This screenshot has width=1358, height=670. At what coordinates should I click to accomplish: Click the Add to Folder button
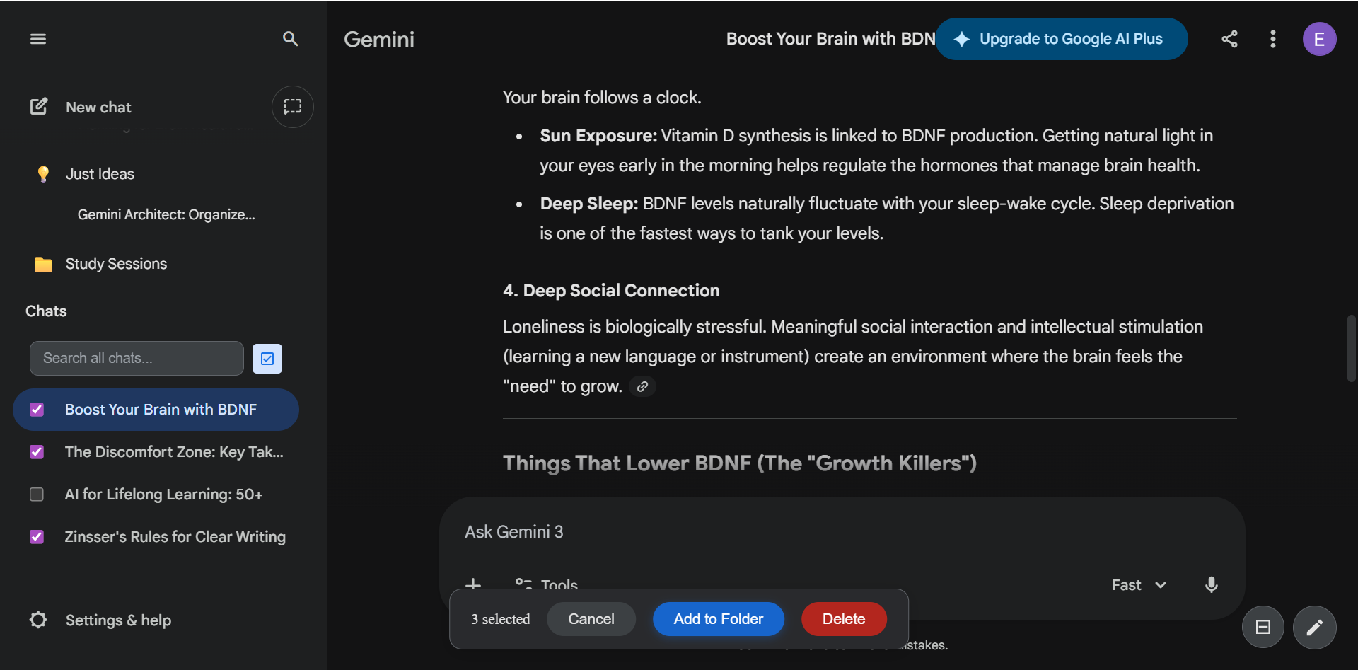pyautogui.click(x=718, y=619)
